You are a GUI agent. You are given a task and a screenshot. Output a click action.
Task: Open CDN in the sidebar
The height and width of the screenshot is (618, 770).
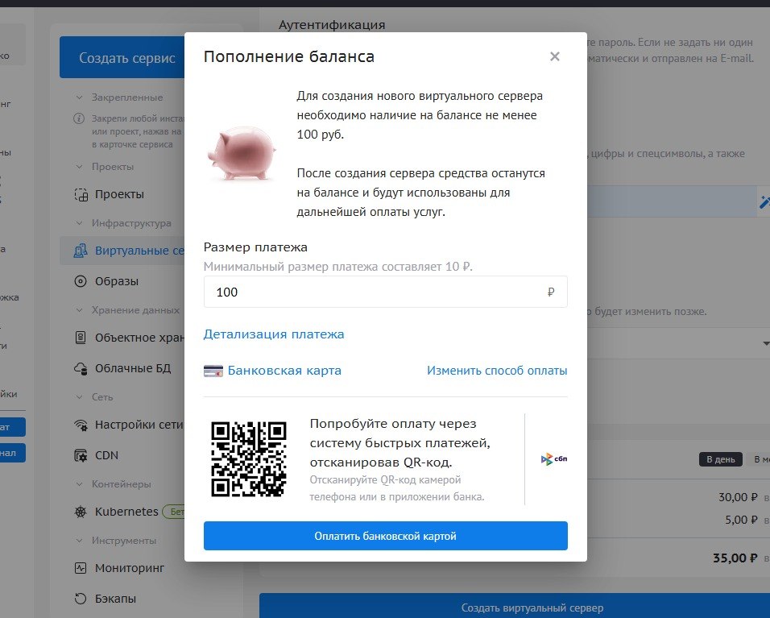(106, 455)
